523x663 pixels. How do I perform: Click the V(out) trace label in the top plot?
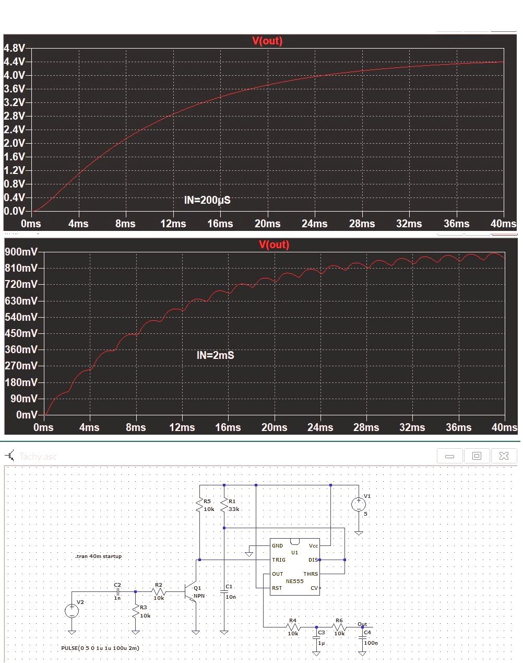click(x=267, y=41)
